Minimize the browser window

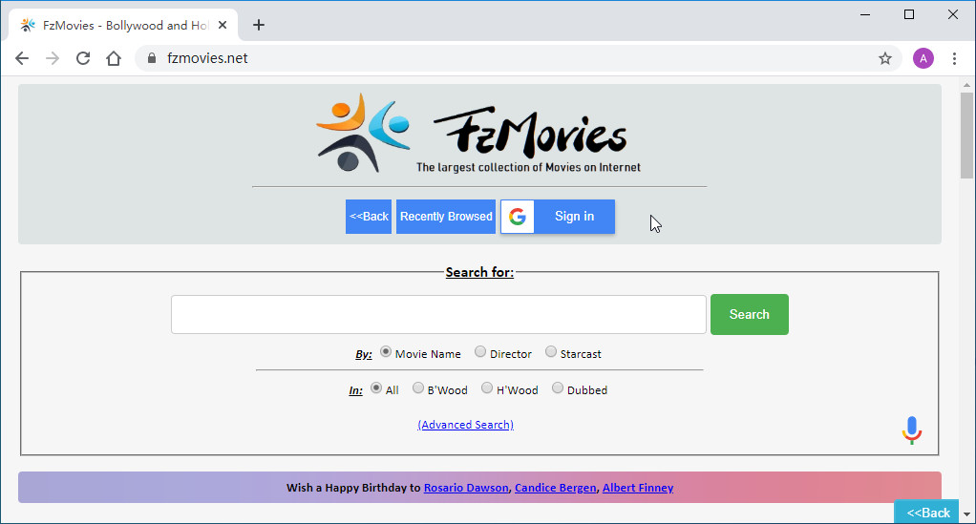[x=865, y=14]
